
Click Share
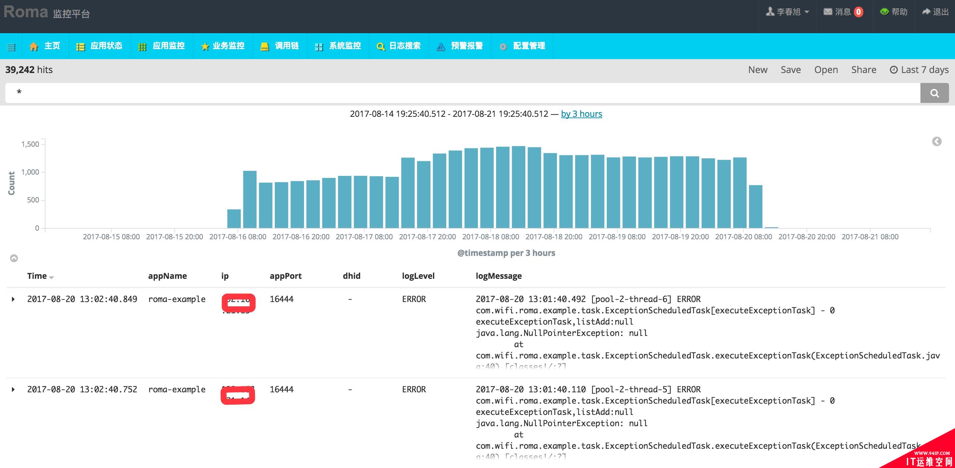coord(863,70)
